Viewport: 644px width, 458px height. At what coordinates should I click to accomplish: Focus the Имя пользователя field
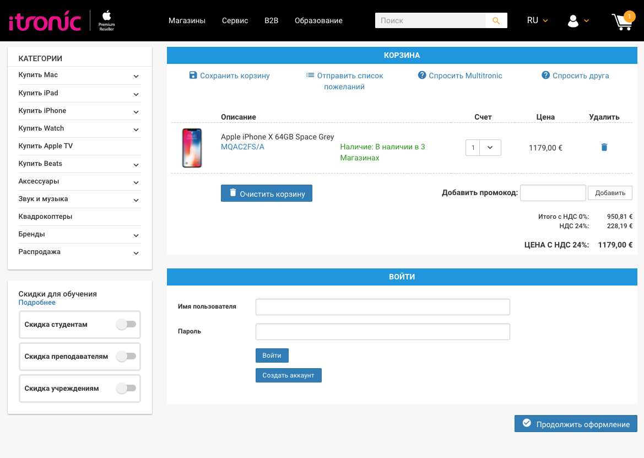tap(383, 307)
